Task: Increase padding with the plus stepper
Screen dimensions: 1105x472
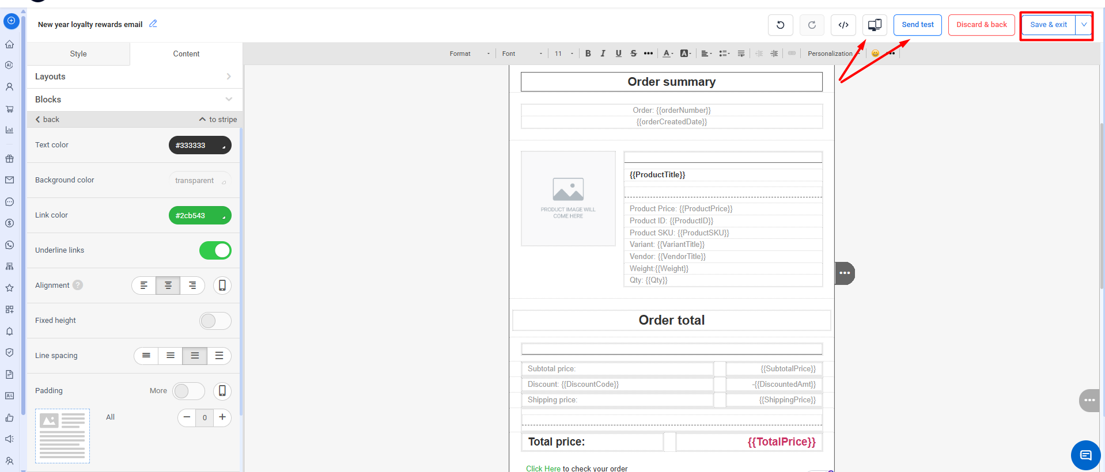Action: tap(222, 417)
